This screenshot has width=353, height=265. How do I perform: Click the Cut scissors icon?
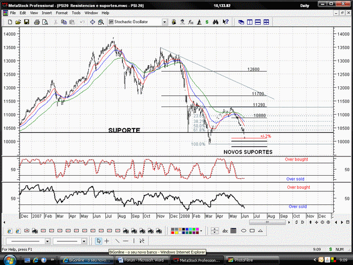[55, 22]
